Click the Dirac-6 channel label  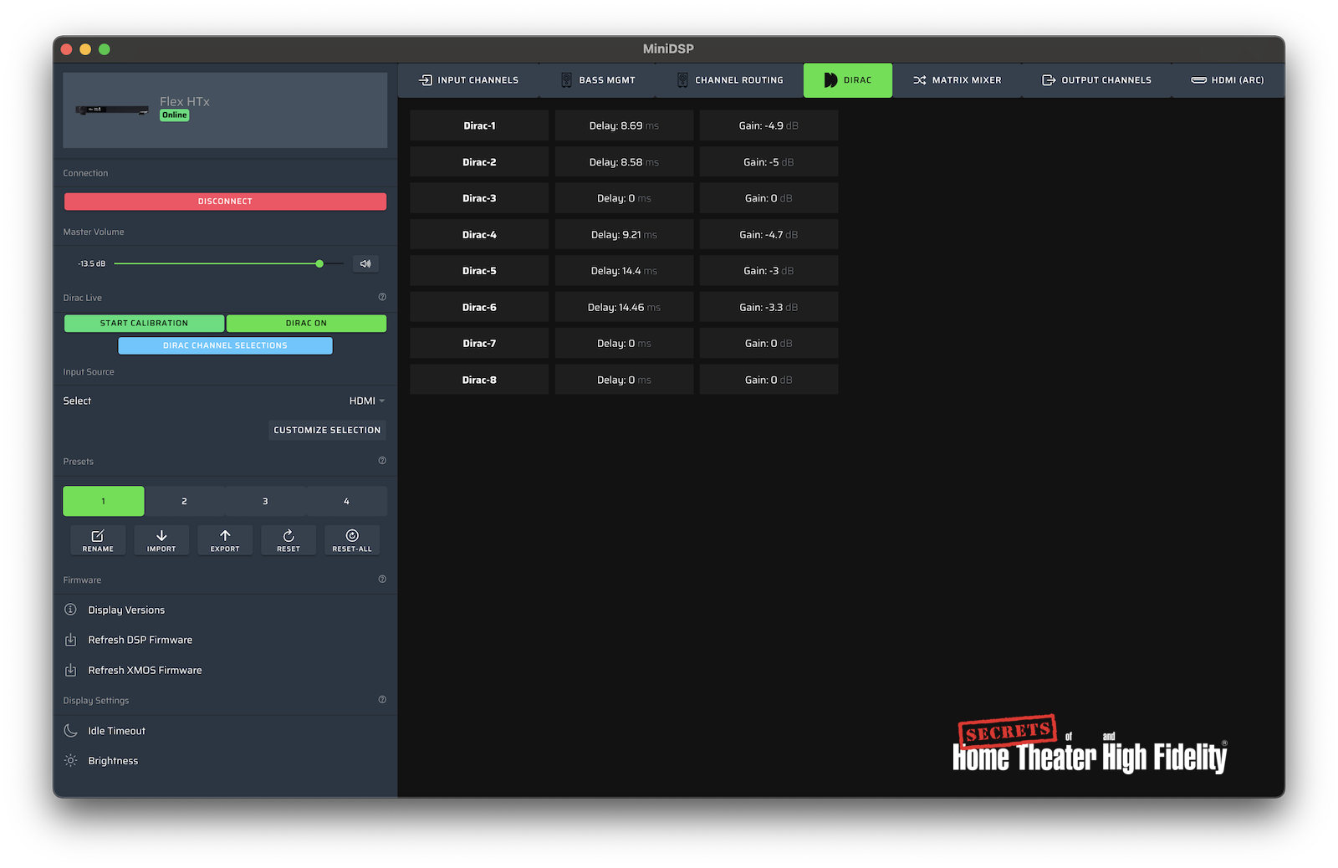479,307
